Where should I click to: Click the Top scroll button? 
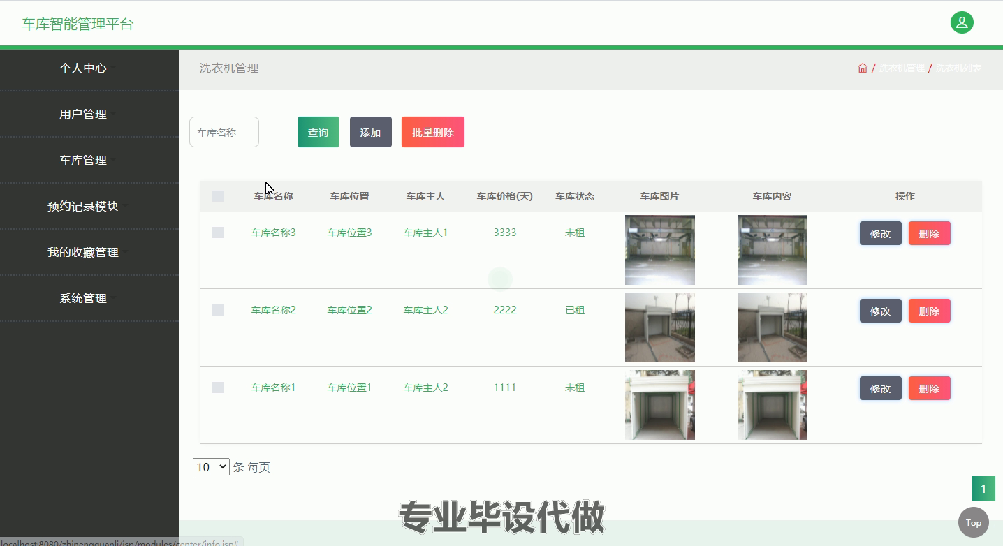tap(973, 522)
